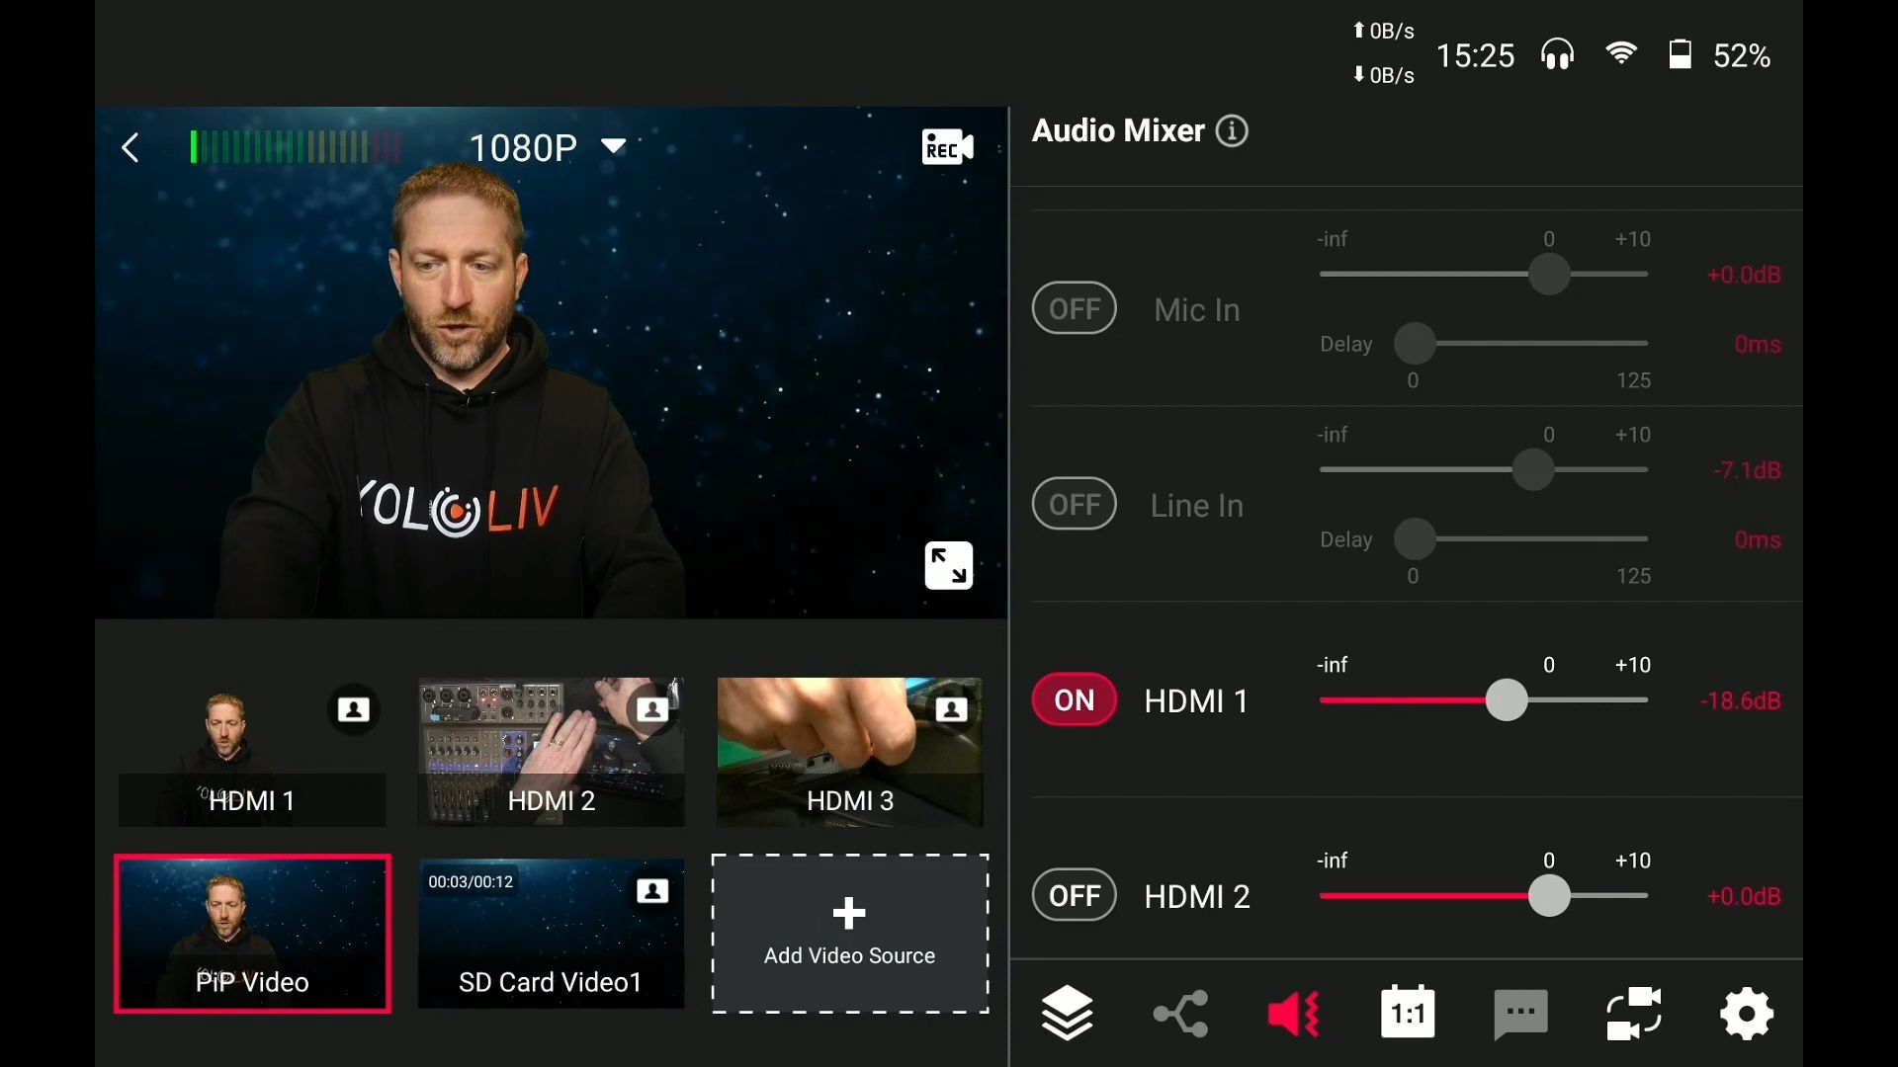Image resolution: width=1898 pixels, height=1067 pixels.
Task: Click the back navigation arrow
Action: (129, 147)
